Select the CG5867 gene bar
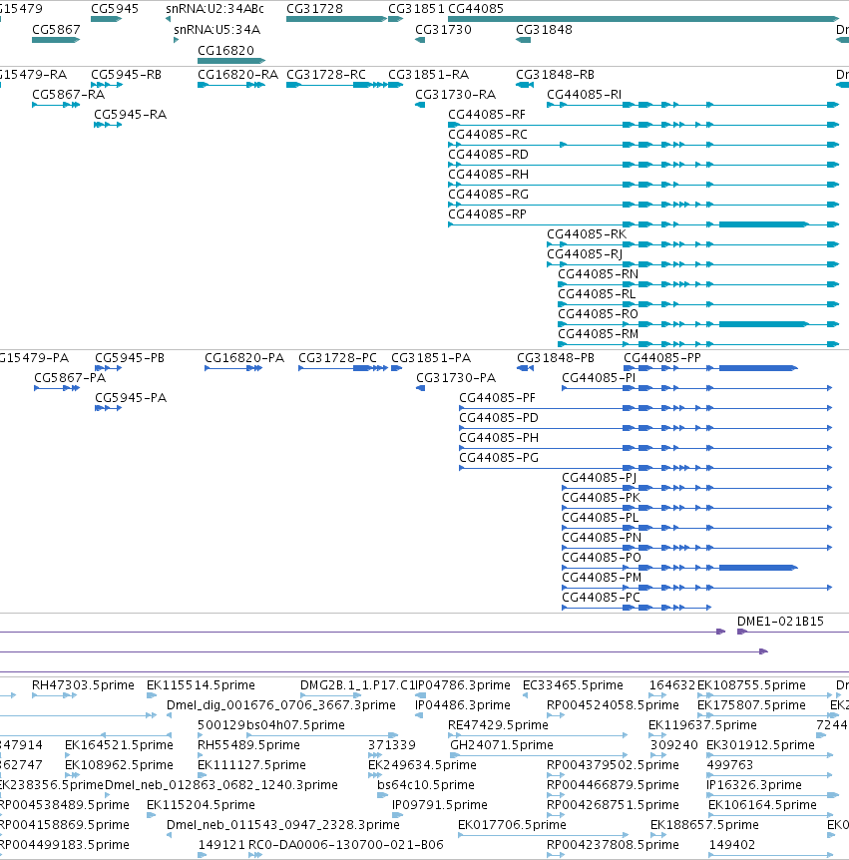This screenshot has width=849, height=860. point(56,40)
